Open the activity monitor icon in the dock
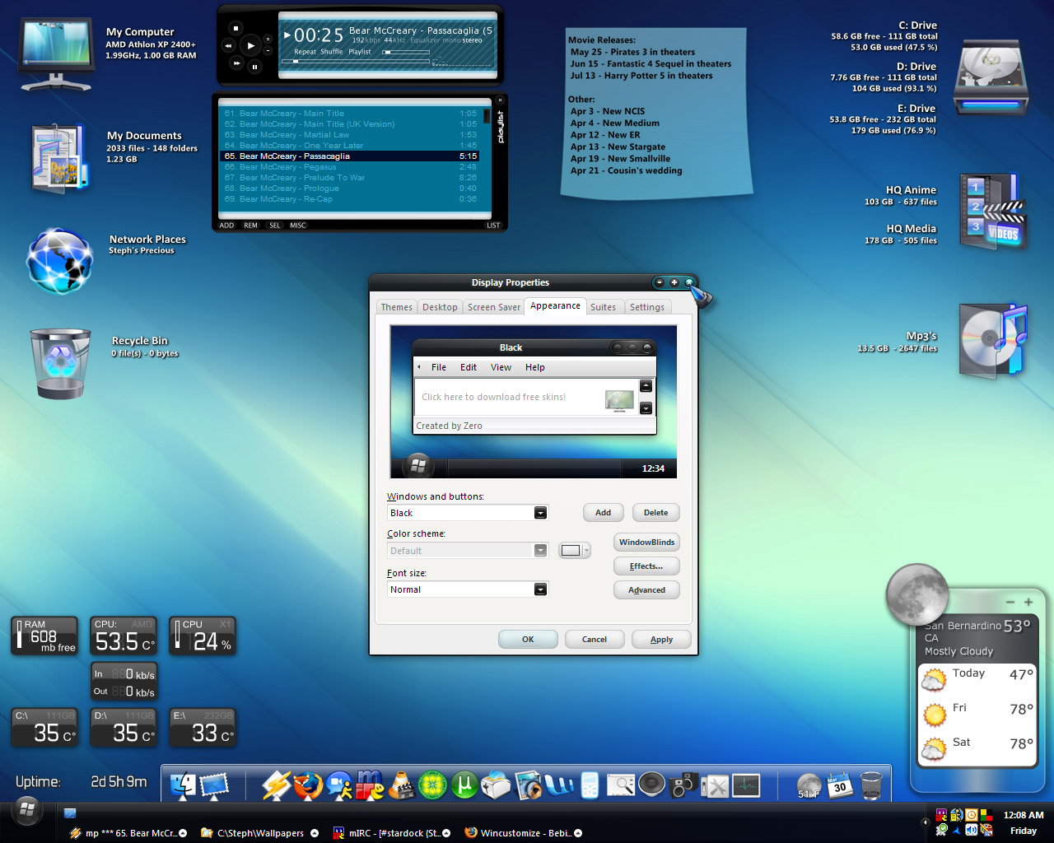This screenshot has height=843, width=1054. (x=746, y=785)
